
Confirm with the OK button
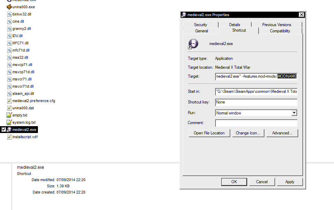click(234, 182)
